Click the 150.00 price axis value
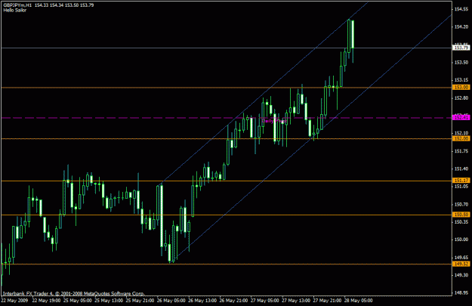Viewport: 472px width, 306px height. pos(461,240)
